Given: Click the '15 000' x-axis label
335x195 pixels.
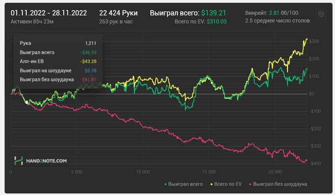Looking at the screenshot, I should 209,172.
